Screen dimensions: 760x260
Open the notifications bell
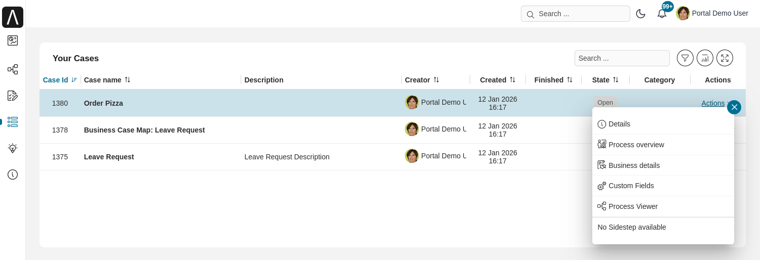click(x=662, y=14)
